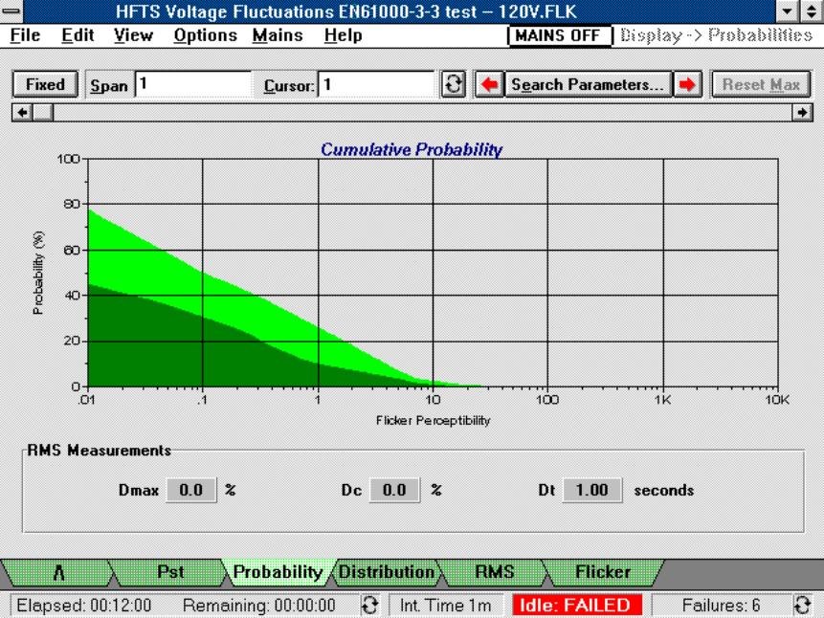Viewport: 824px width, 618px height.
Task: Click the cycle icon next to Remaining time
Action: [369, 605]
